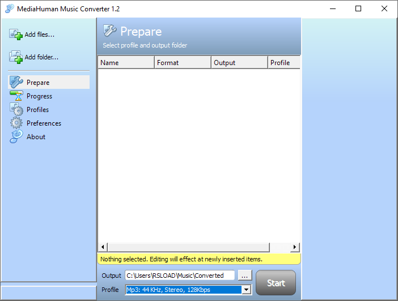Screen dimensions: 398x301
Task: Open the Prepare section
Action: click(x=49, y=82)
